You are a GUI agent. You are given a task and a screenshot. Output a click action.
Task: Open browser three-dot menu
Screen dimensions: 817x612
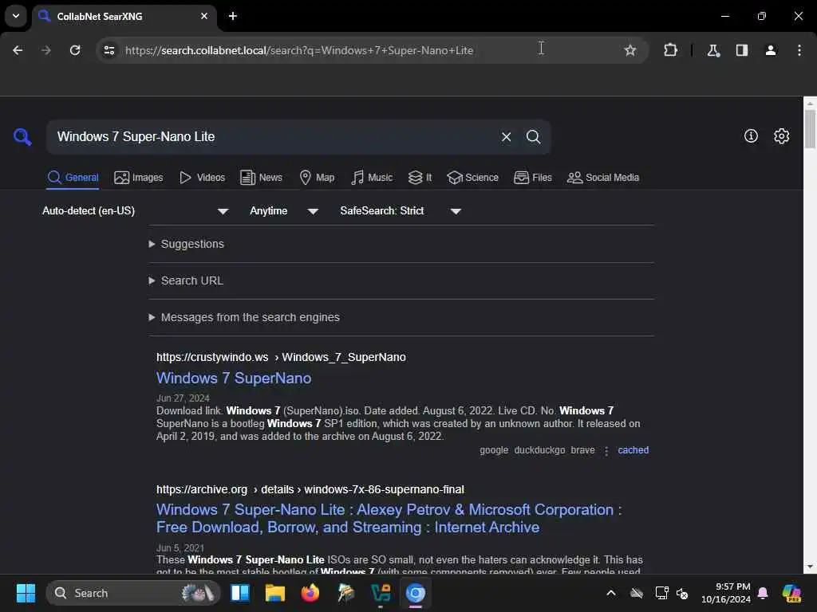click(799, 50)
